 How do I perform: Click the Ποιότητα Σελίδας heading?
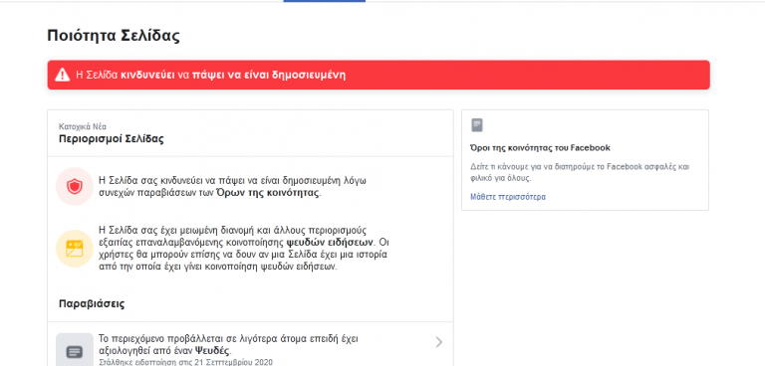(x=114, y=36)
